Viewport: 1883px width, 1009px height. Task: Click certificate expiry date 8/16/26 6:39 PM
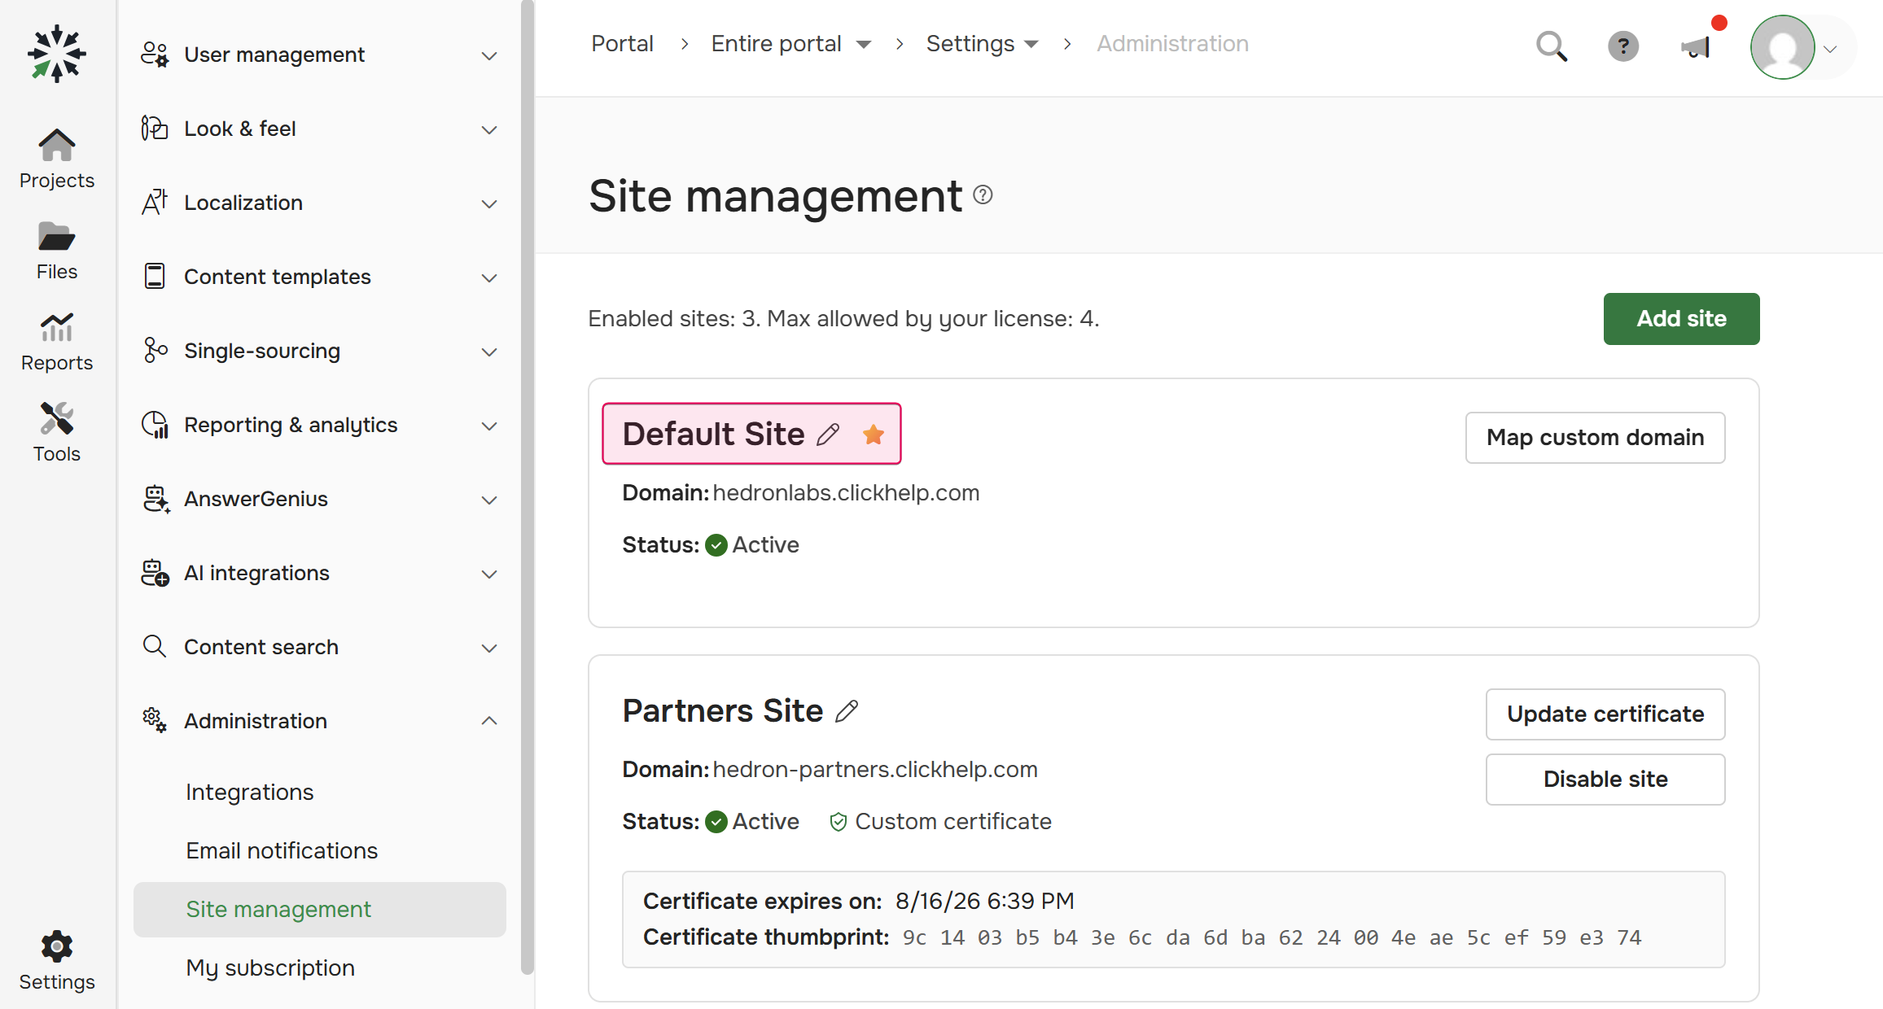(x=985, y=902)
